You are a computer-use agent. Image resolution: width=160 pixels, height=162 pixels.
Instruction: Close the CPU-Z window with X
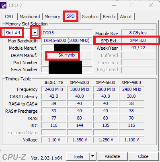(x=151, y=5)
